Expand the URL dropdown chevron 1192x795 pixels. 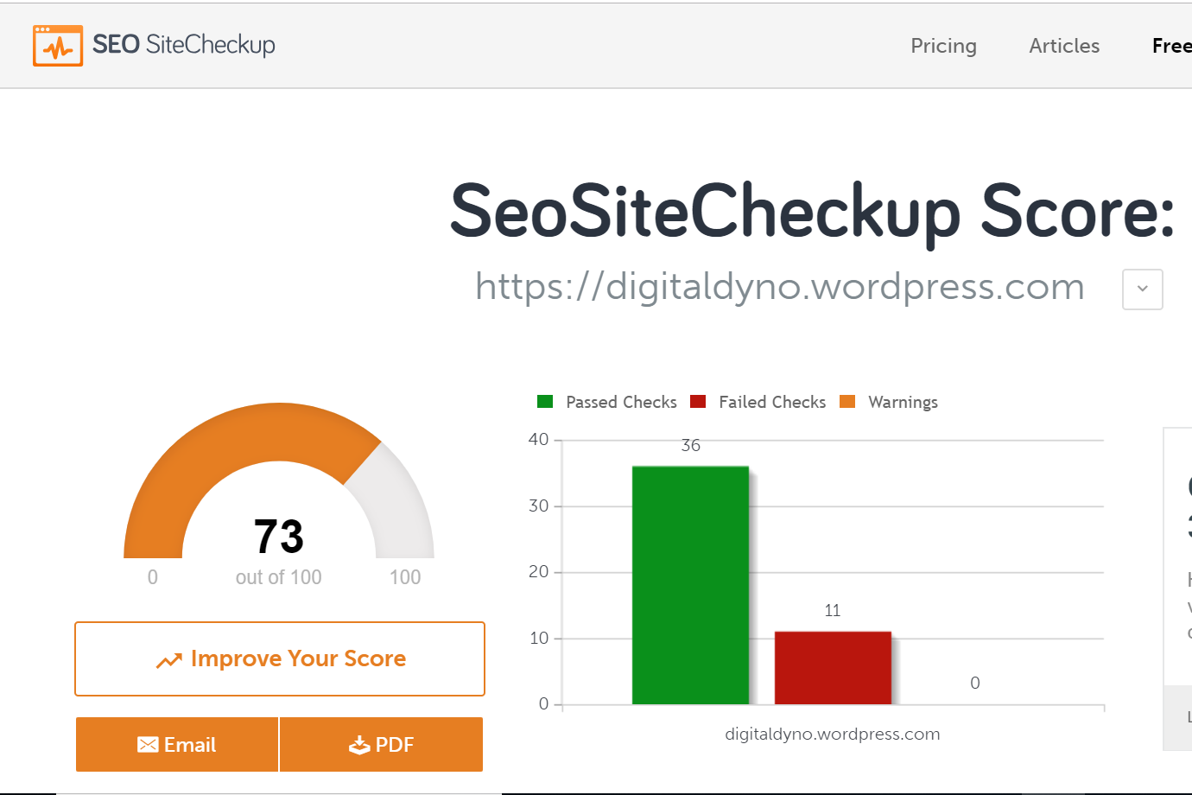pyautogui.click(x=1142, y=289)
